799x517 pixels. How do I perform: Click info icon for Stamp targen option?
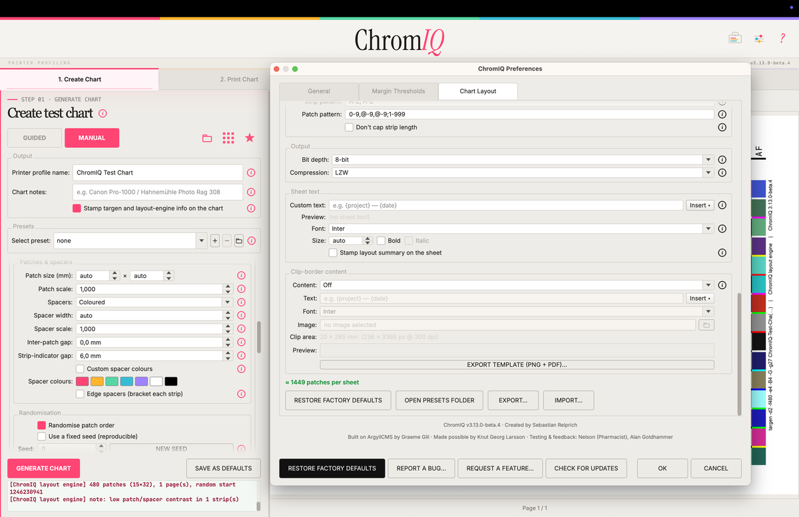pyautogui.click(x=251, y=208)
